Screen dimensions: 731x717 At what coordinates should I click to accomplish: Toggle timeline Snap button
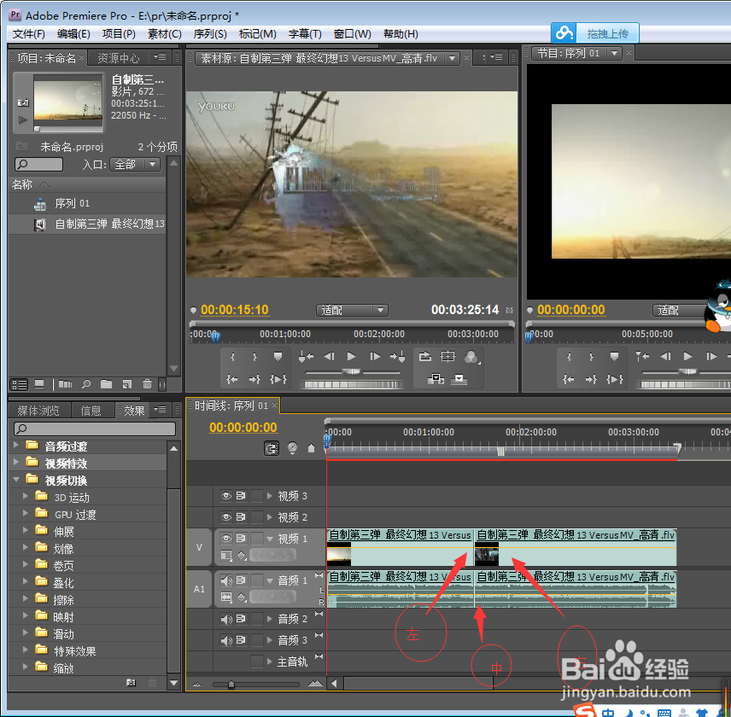272,448
